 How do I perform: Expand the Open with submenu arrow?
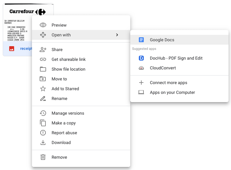click(x=117, y=35)
